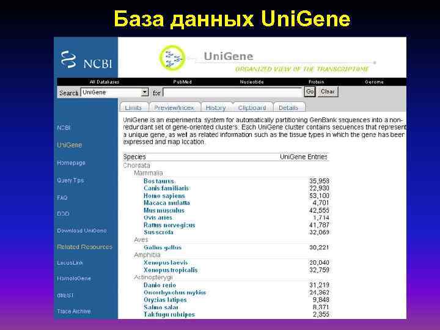Viewport: 440px width, 330px height.
Task: Open Nucleotide in the black menu bar
Action: pyautogui.click(x=252, y=82)
